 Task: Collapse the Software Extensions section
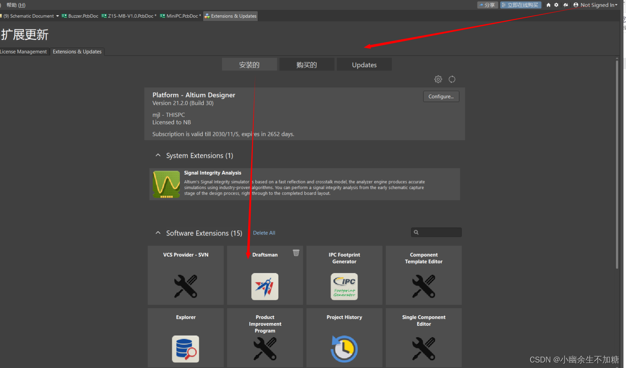158,233
